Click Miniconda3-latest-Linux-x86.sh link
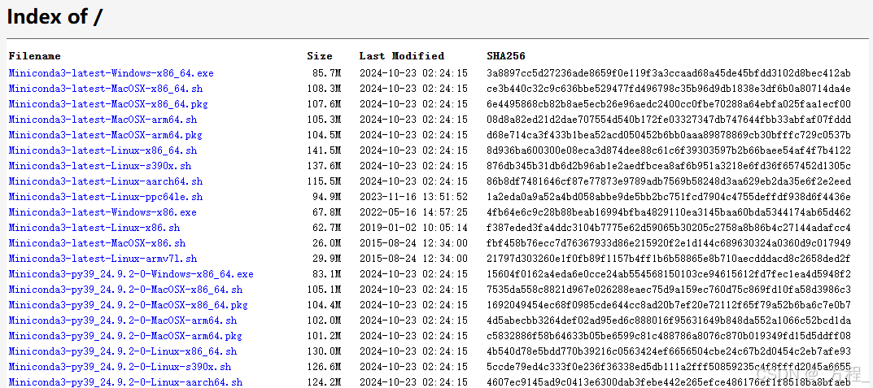This screenshot has height=388, width=873. tap(94, 228)
